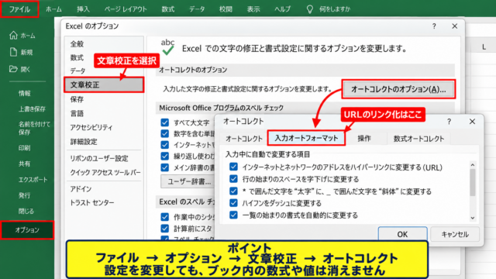Select アクセシビリティ options category

click(91, 127)
